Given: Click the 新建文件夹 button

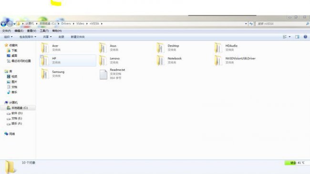Looking at the screenshot, I should pos(78,37).
